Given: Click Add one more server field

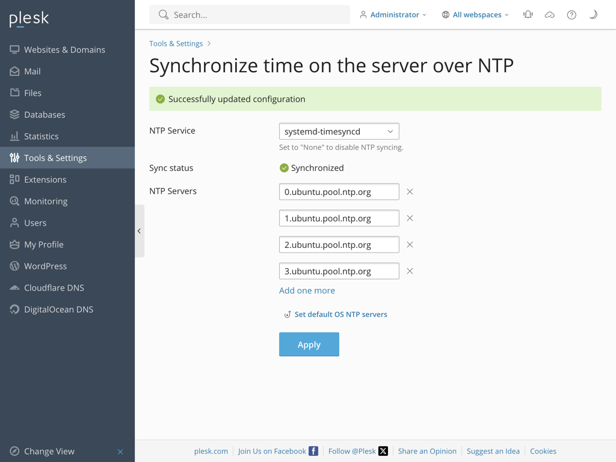Looking at the screenshot, I should point(307,291).
